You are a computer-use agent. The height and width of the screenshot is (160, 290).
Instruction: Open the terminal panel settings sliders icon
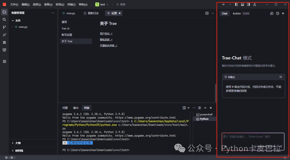click(x=200, y=108)
